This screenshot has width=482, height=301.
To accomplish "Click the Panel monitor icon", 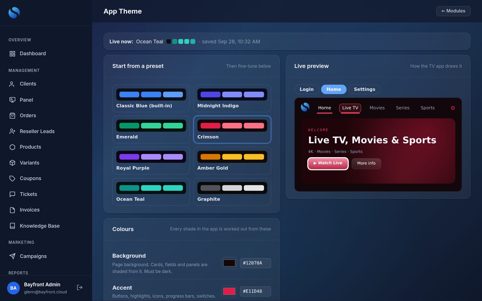I will pyautogui.click(x=12, y=100).
